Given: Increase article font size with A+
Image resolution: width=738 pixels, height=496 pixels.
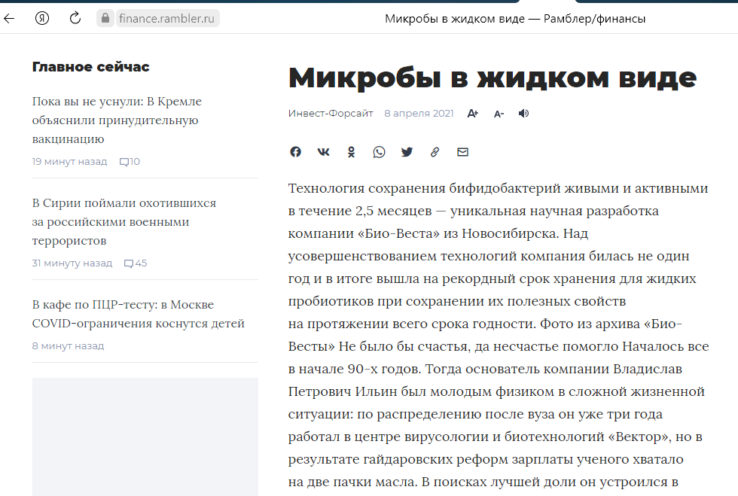Looking at the screenshot, I should click(x=473, y=114).
